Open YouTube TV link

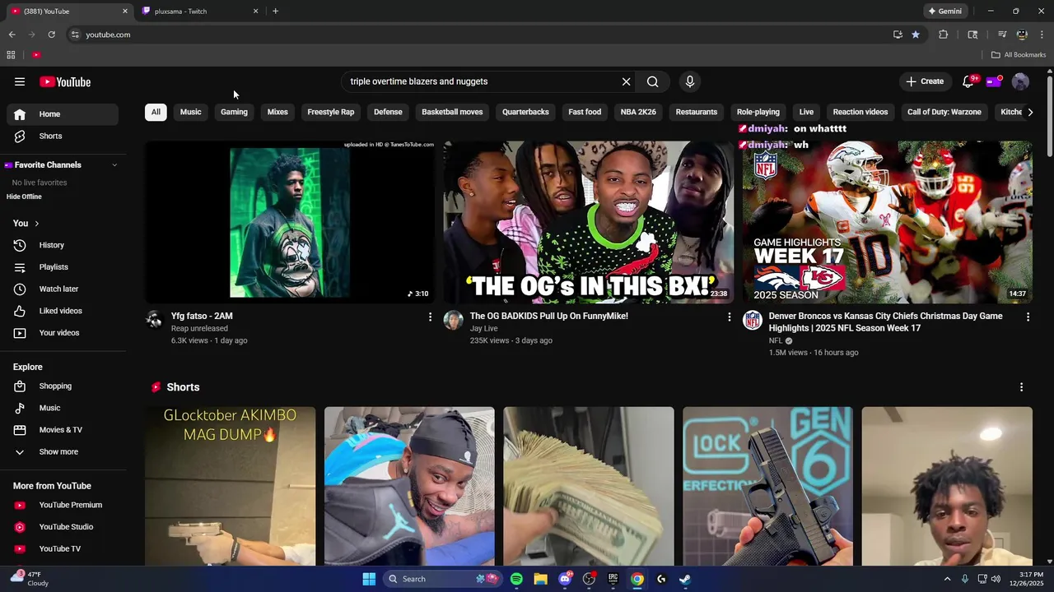pos(63,548)
